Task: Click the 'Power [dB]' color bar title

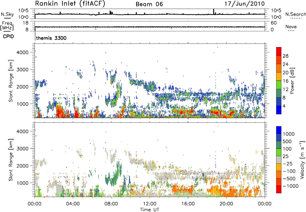Action: coord(292,81)
